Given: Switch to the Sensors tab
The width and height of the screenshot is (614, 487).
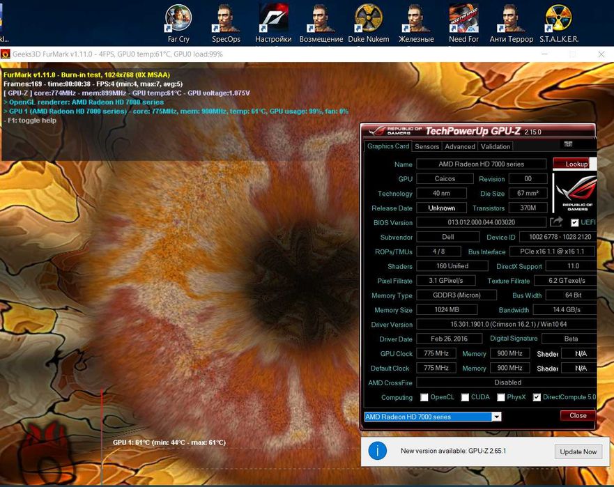Looking at the screenshot, I should click(427, 146).
